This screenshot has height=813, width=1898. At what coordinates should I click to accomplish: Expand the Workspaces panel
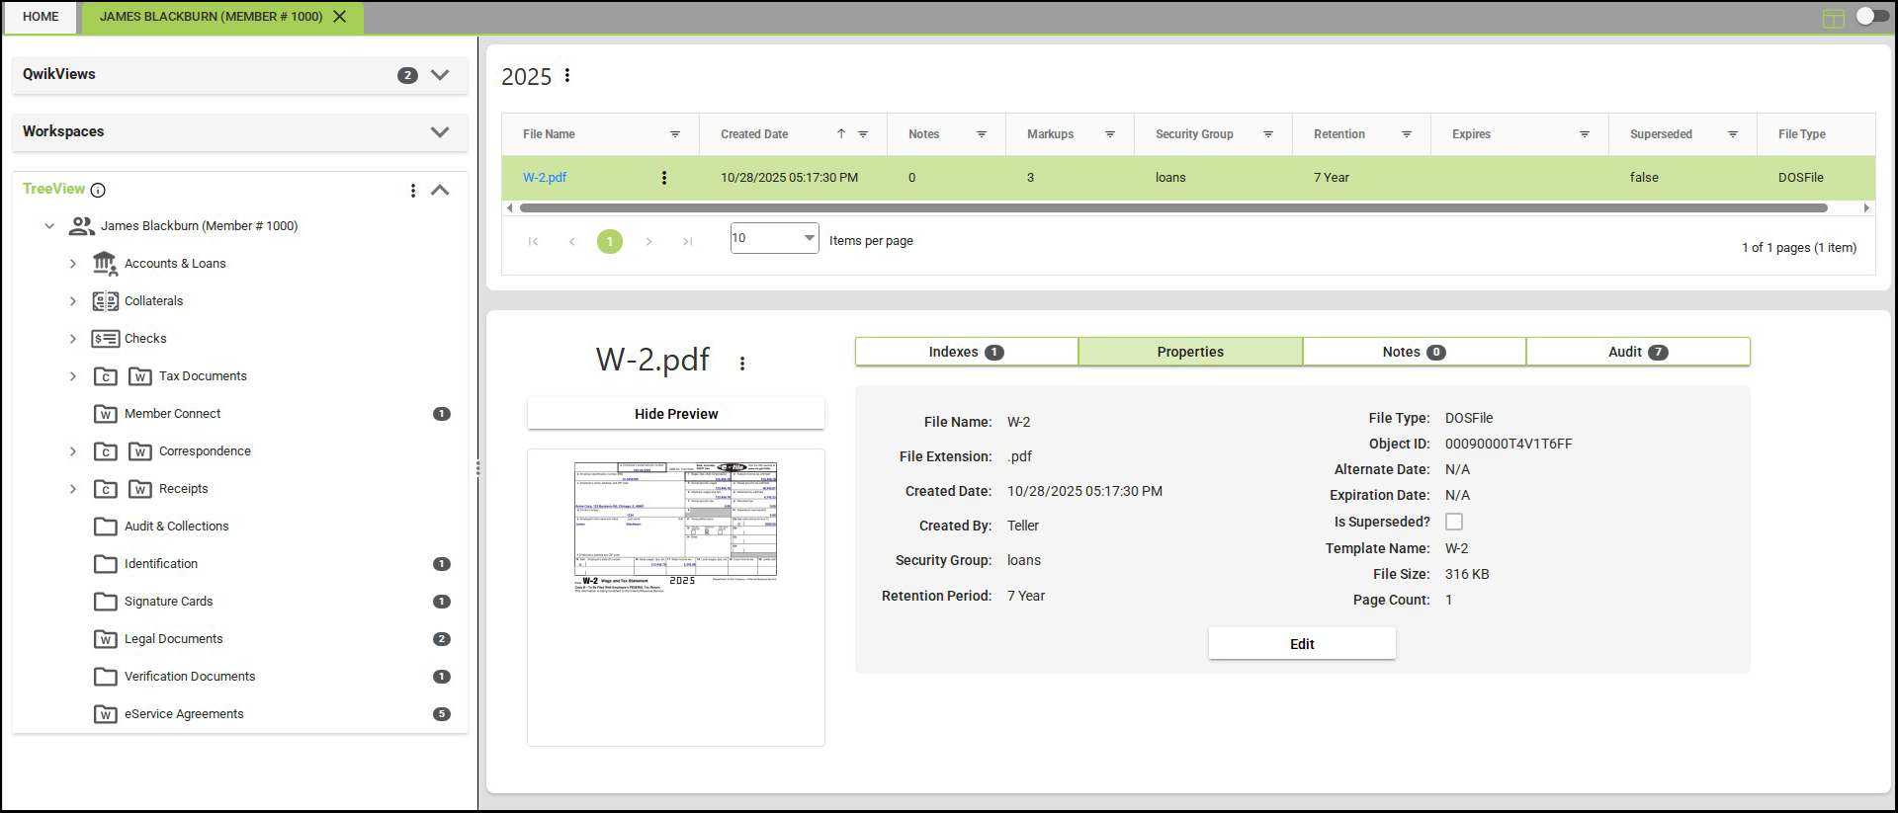440,132
